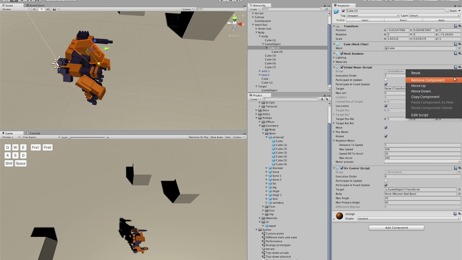462x260 pixels.
Task: Open orange material gear settings
Action: pos(460,214)
